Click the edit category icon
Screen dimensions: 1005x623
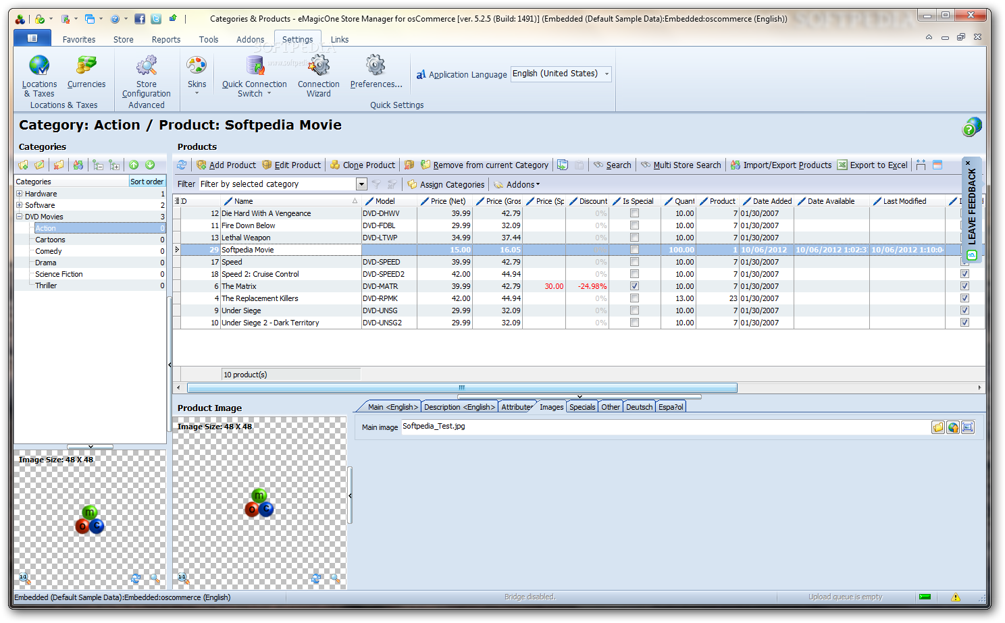40,165
